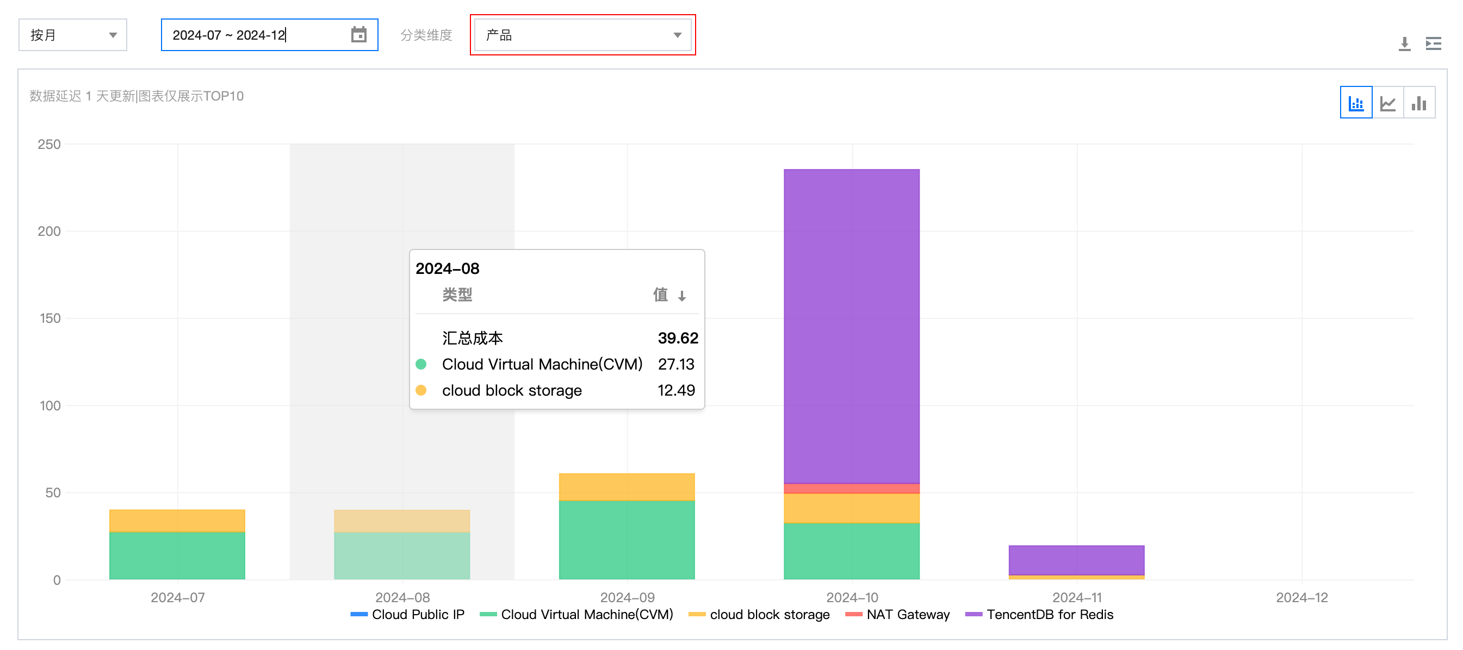Hide cloud block storage legend series
Screen dimensions: 1463x650
(x=769, y=614)
